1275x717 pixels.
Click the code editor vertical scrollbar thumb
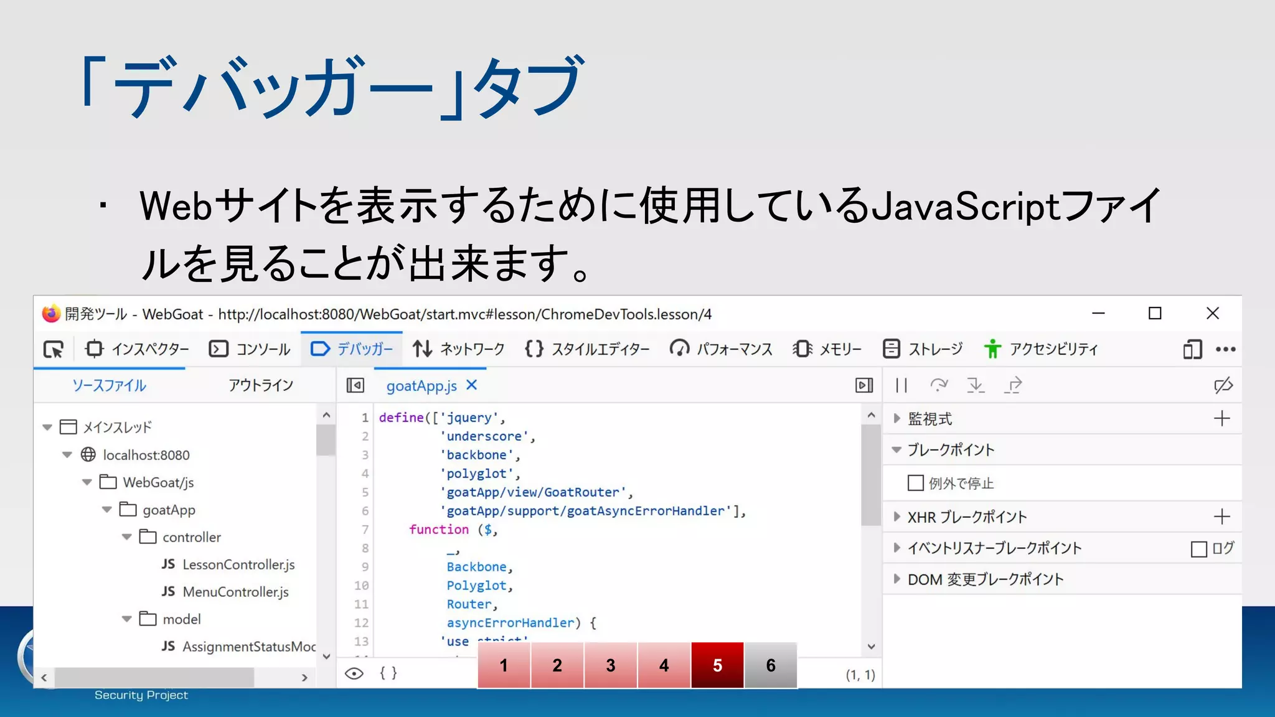click(871, 476)
